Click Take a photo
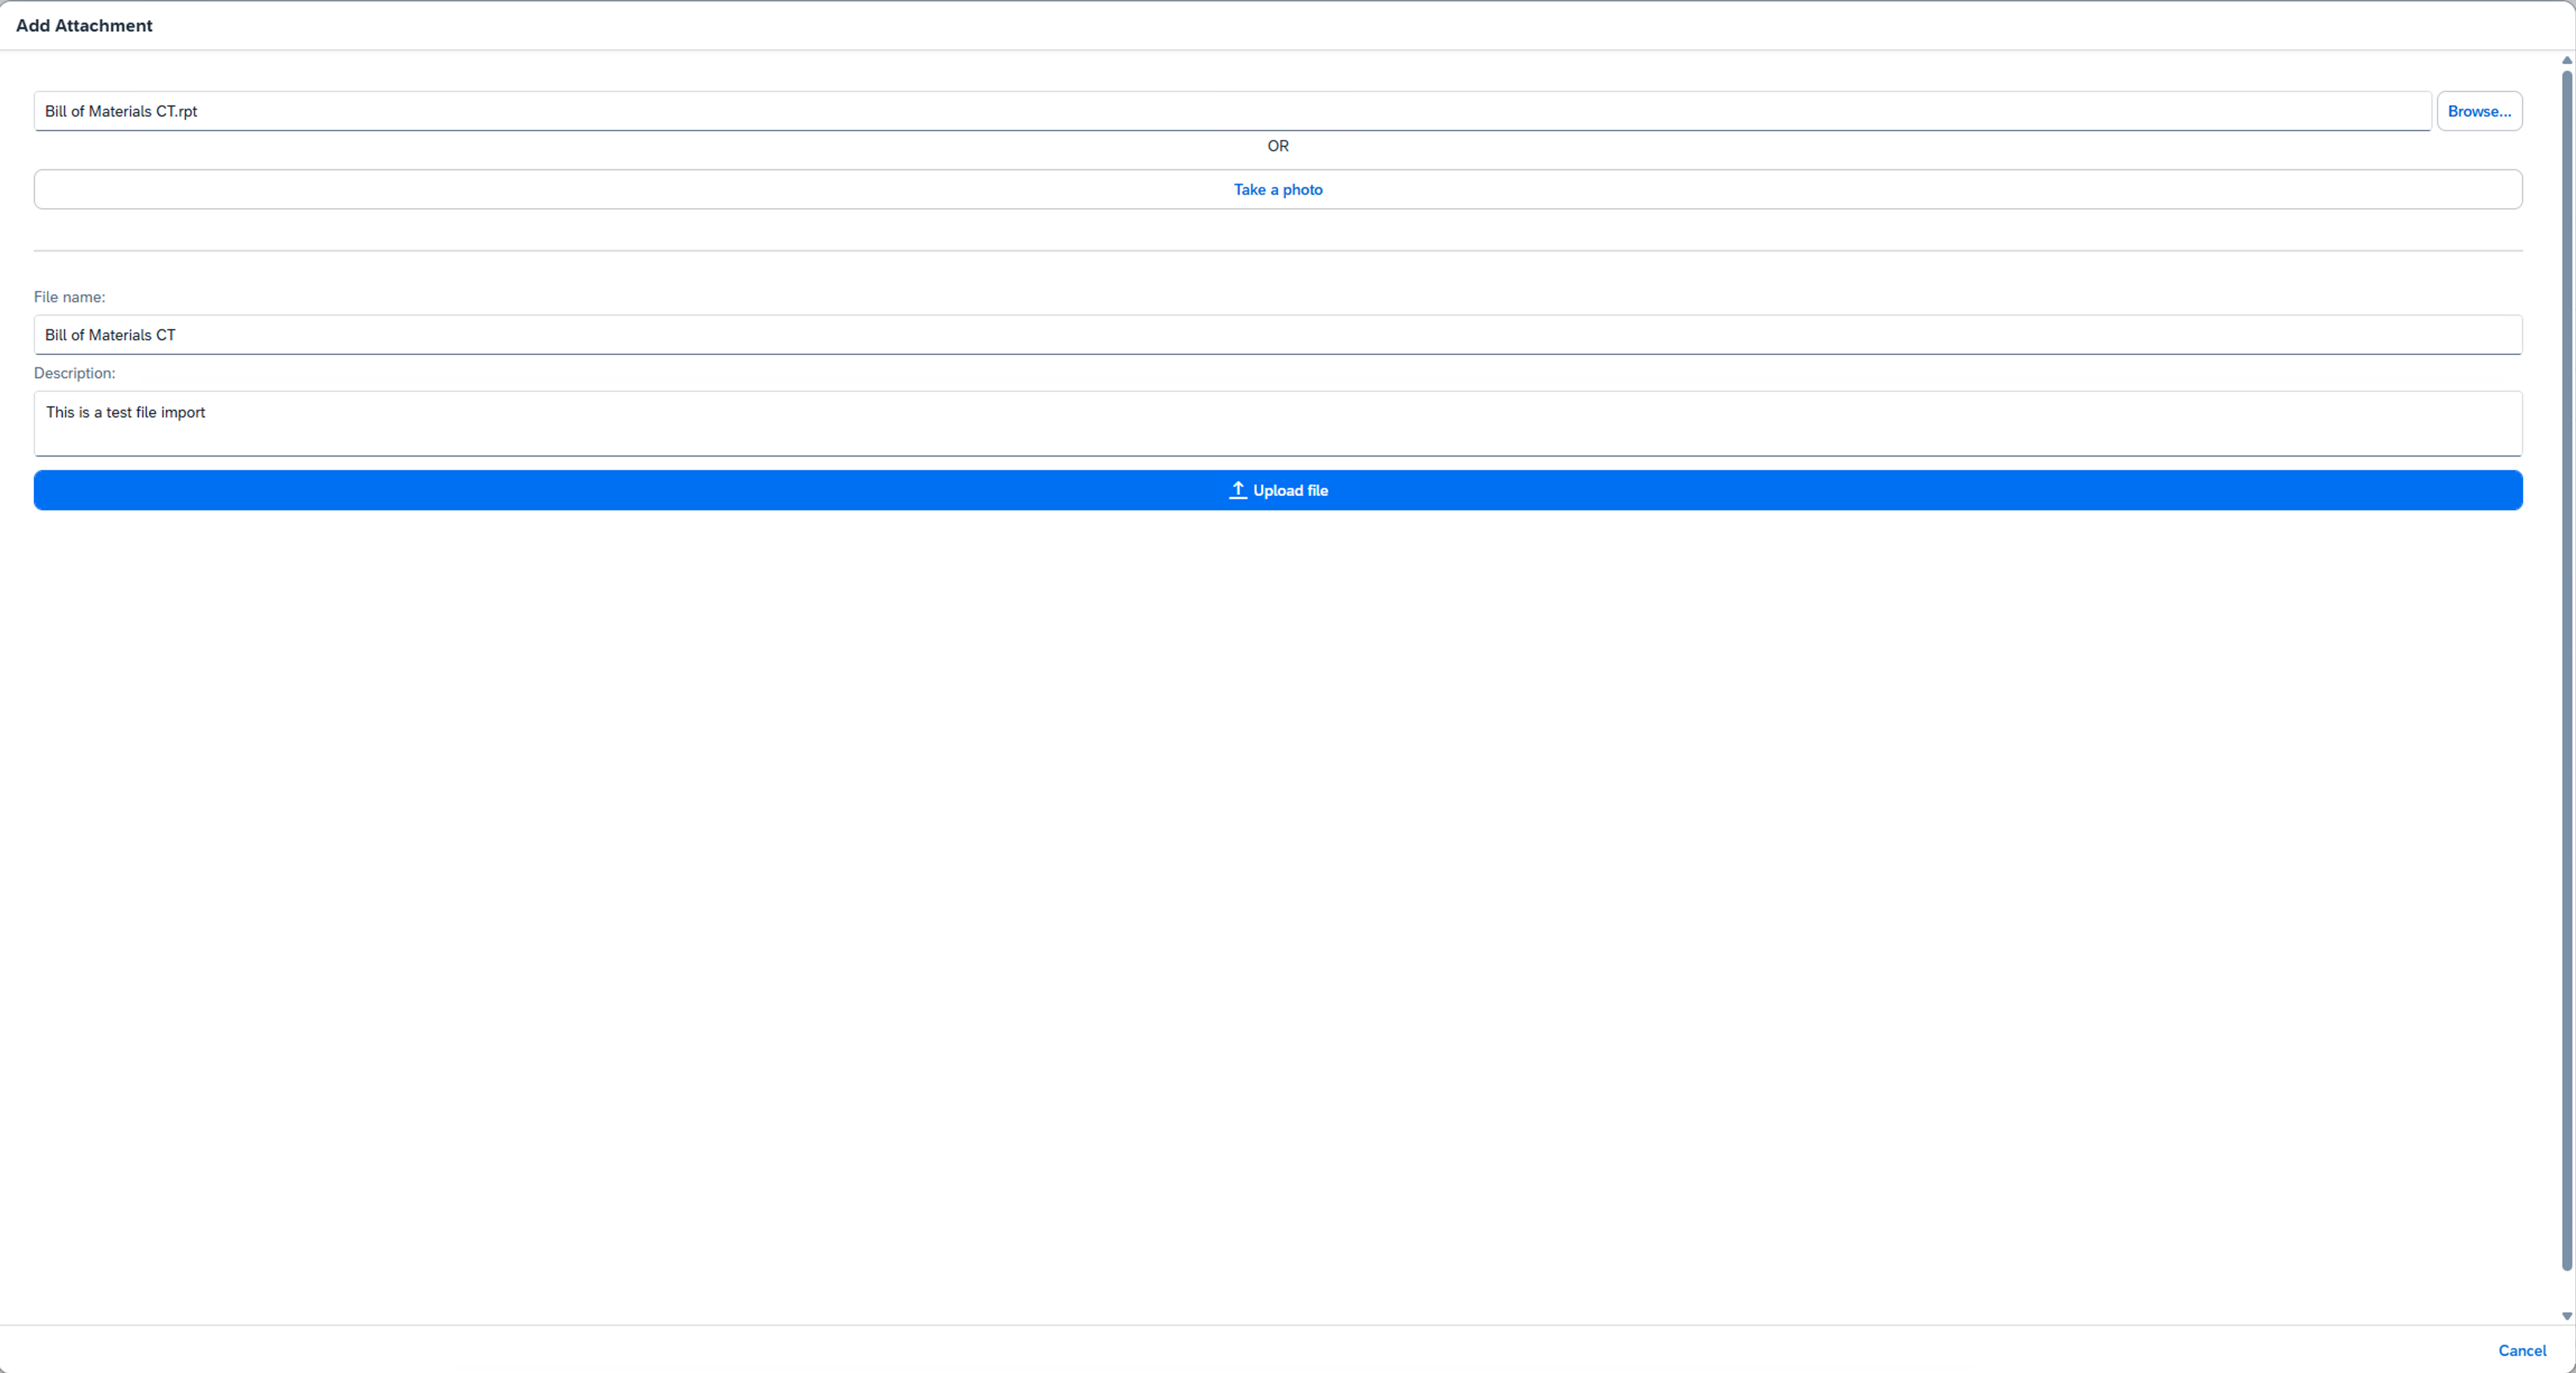 pyautogui.click(x=1277, y=189)
